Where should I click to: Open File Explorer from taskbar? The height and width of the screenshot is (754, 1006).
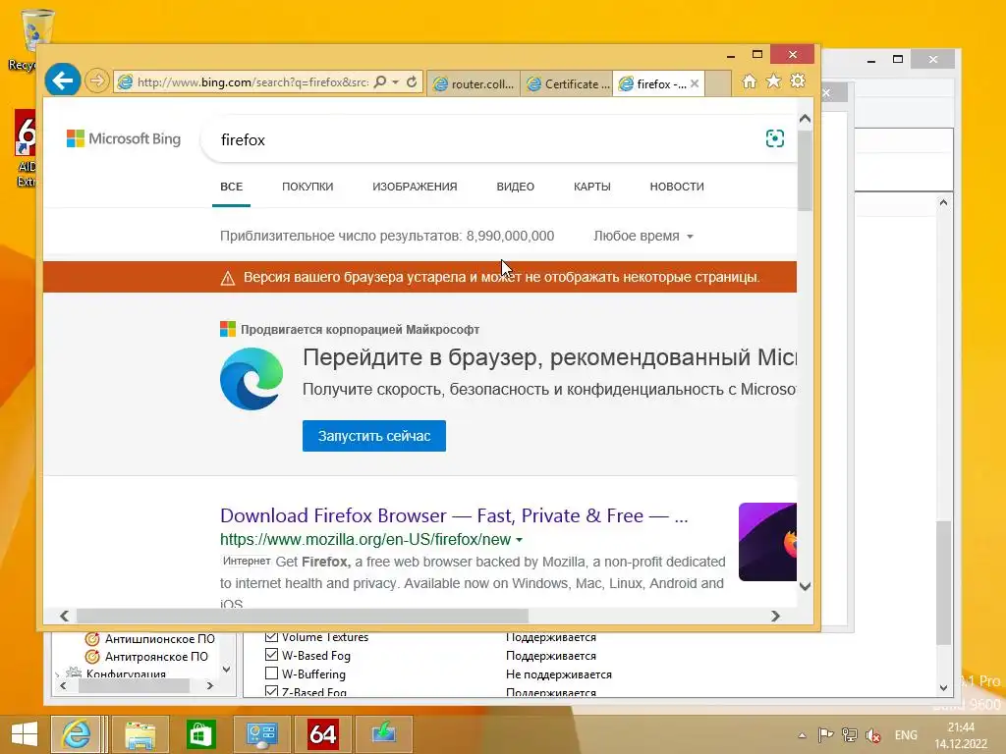pyautogui.click(x=140, y=734)
